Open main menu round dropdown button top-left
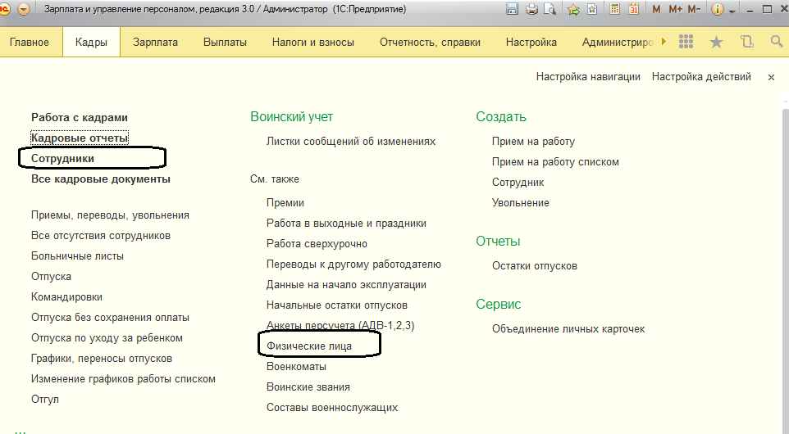The height and width of the screenshot is (434, 789). tap(23, 9)
